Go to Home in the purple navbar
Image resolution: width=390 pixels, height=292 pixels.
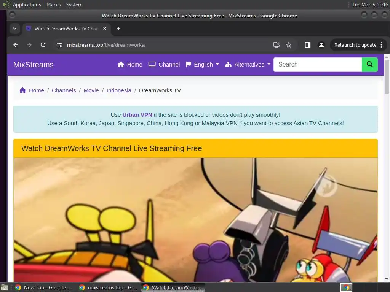pos(130,65)
